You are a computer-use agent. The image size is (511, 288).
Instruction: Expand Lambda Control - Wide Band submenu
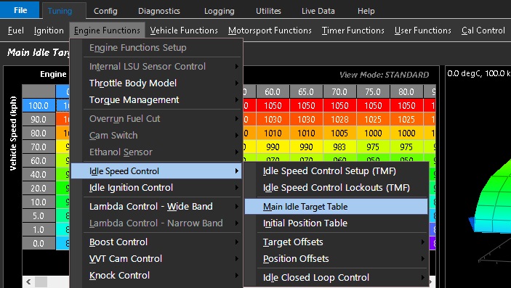point(156,206)
